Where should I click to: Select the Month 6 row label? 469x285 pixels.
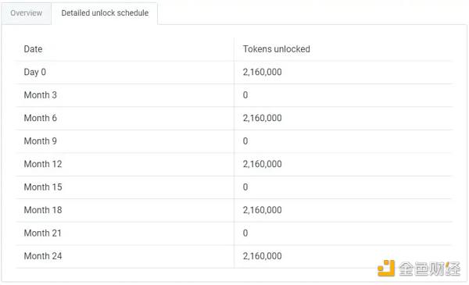(40, 118)
